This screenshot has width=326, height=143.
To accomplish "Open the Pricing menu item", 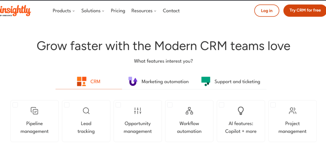I will point(118,11).
